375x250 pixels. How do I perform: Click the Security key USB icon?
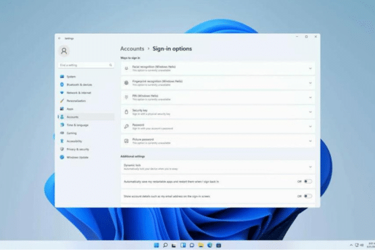tap(126, 112)
